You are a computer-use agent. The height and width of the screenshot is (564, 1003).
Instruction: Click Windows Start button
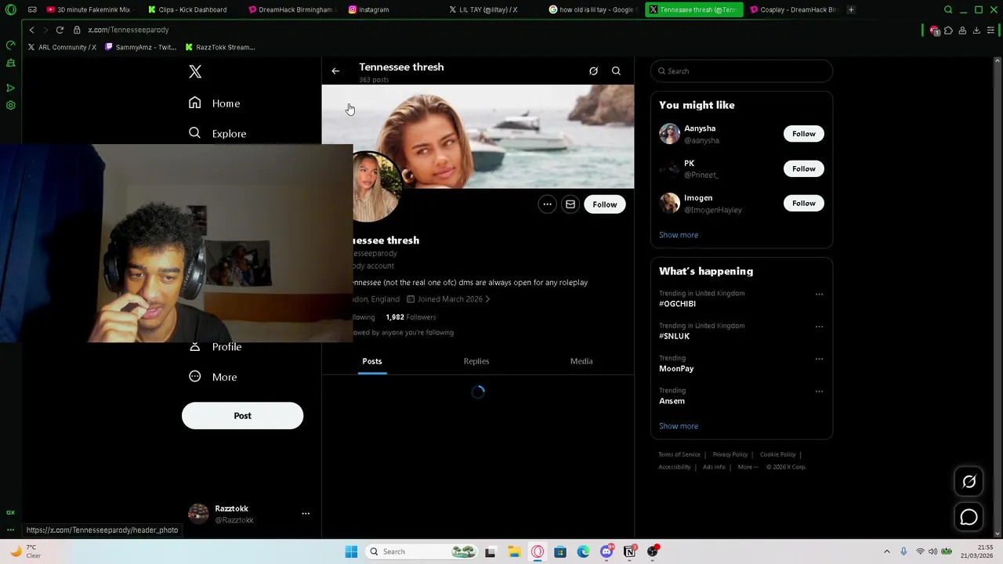pyautogui.click(x=351, y=551)
